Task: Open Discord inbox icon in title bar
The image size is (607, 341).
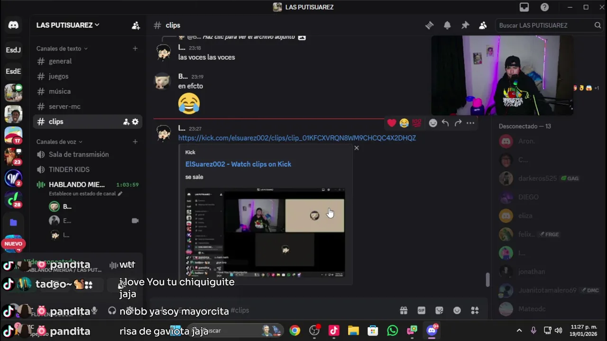Action: (524, 7)
